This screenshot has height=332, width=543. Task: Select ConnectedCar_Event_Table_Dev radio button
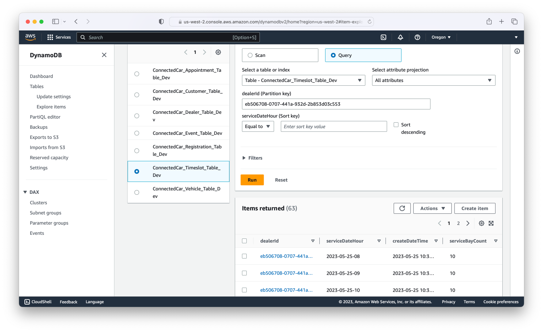(137, 133)
